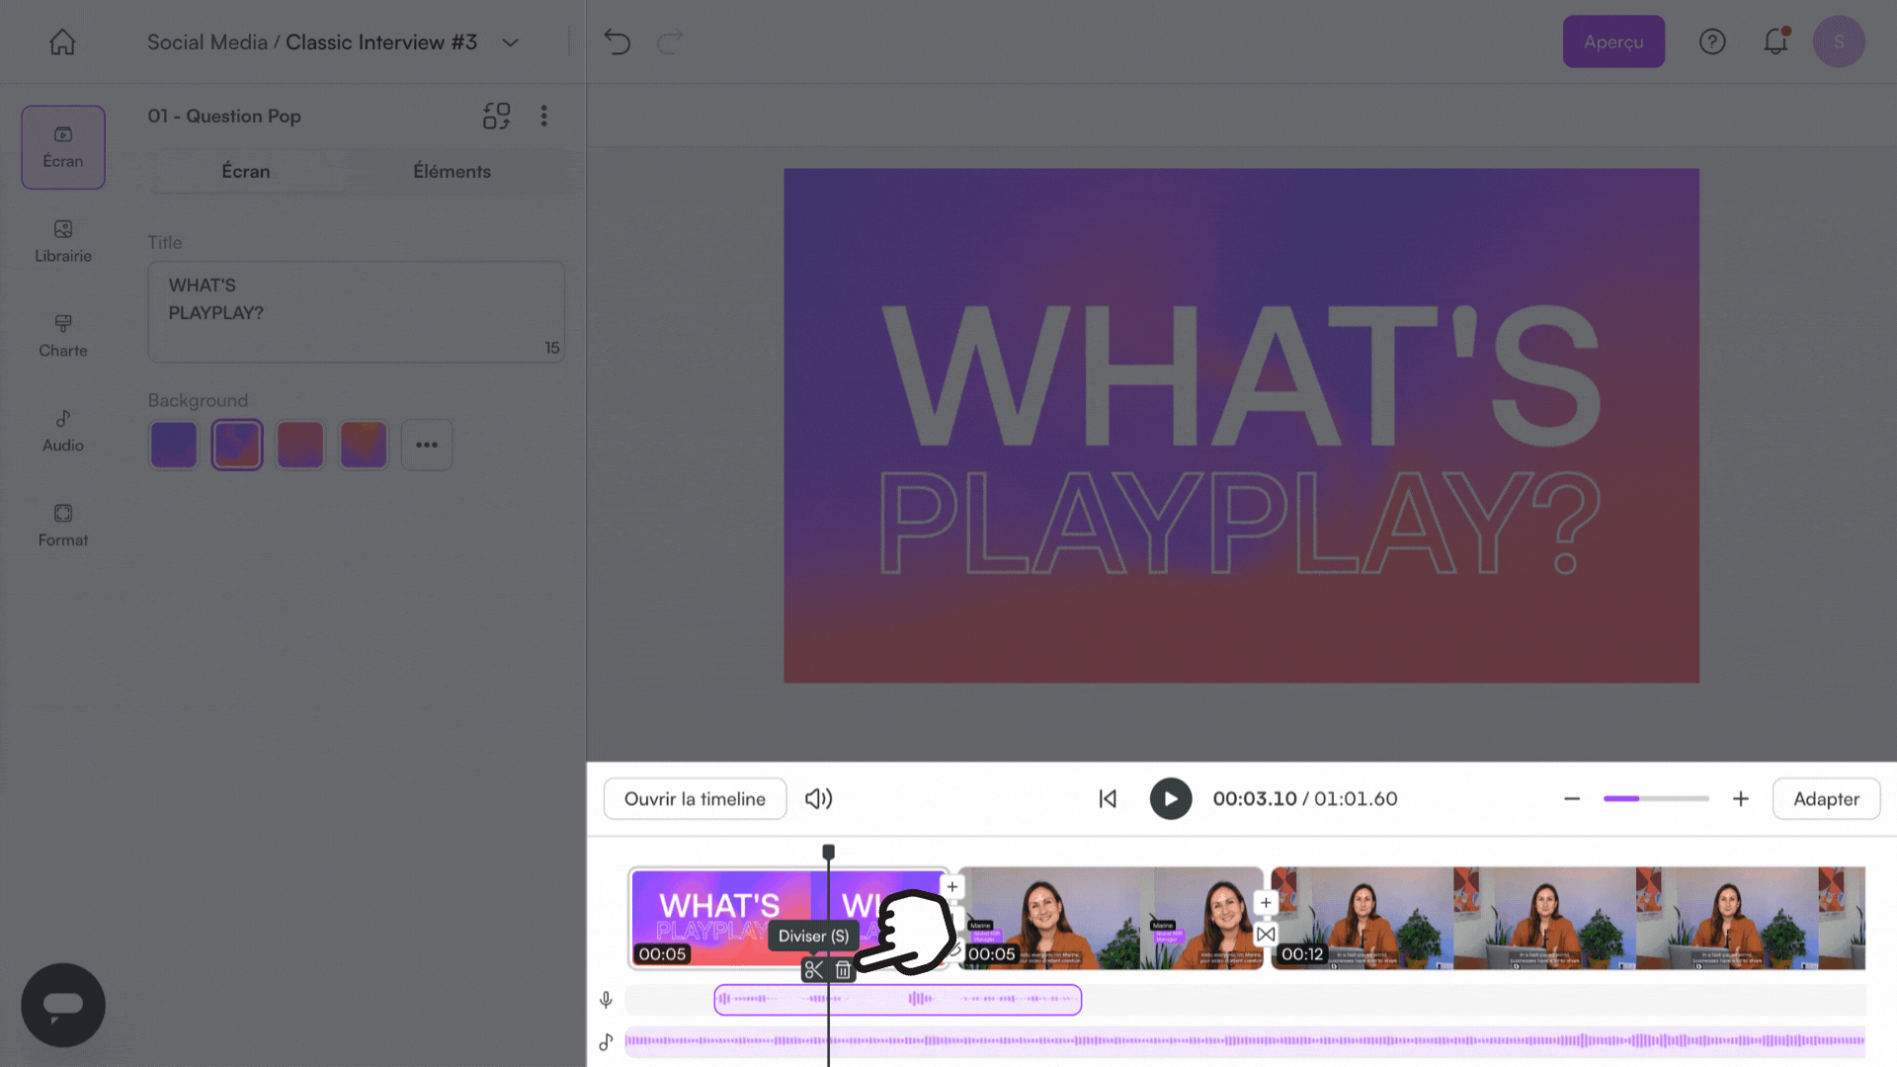Select the first solid purple background swatch
Viewport: 1897px width, 1067px height.
pos(174,445)
